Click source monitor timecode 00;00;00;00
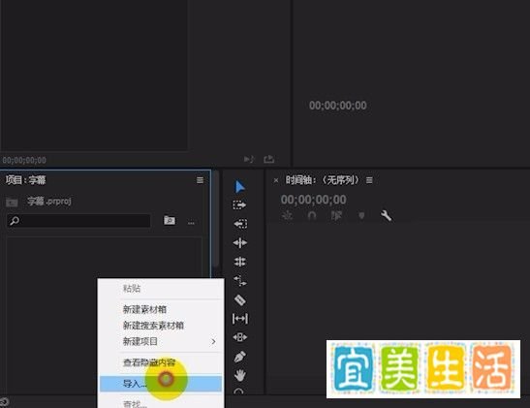 pos(24,160)
